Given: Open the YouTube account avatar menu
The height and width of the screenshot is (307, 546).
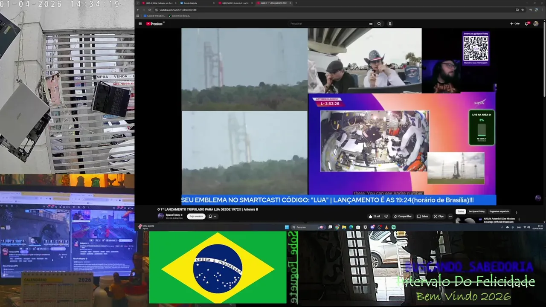Looking at the screenshot, I should tap(536, 24).
